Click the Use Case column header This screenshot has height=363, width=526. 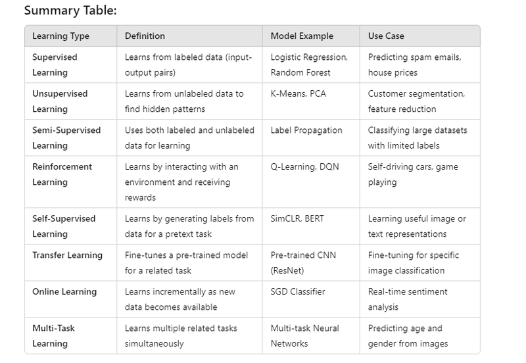coord(386,36)
